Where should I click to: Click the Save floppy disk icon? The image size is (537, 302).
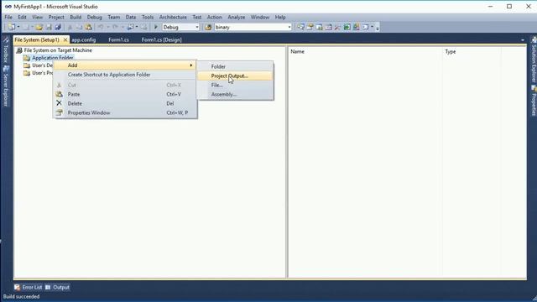click(49, 27)
